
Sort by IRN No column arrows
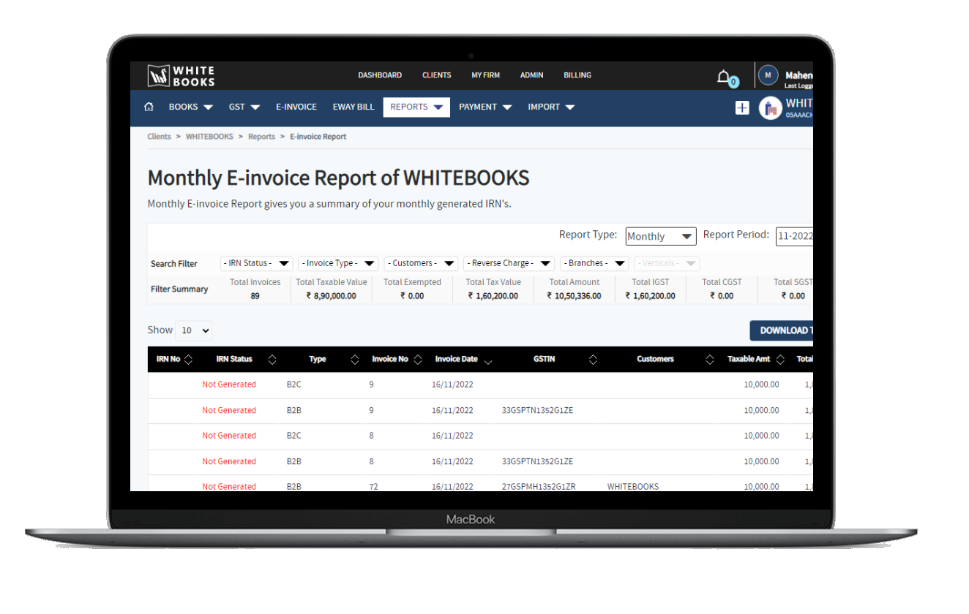pyautogui.click(x=189, y=360)
